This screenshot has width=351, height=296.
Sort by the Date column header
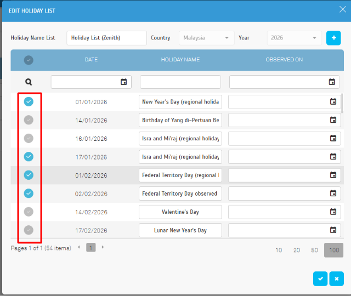tap(91, 60)
